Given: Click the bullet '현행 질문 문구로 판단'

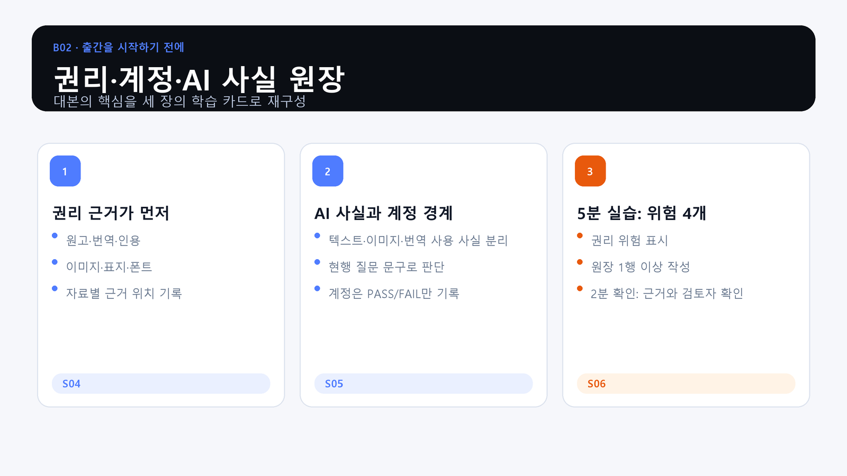Looking at the screenshot, I should pyautogui.click(x=386, y=267).
